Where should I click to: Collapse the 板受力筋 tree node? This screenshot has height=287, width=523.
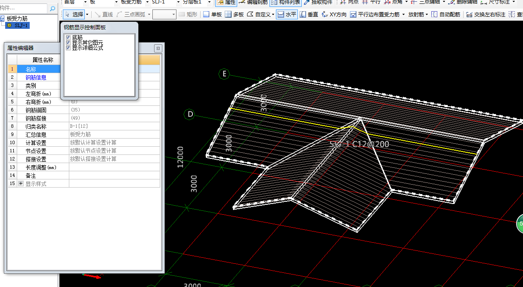(3, 19)
